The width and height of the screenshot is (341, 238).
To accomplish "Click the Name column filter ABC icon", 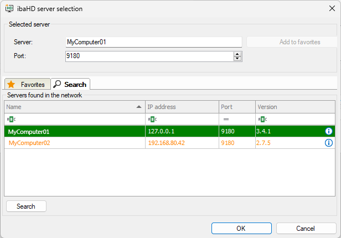I will pyautogui.click(x=11, y=119).
